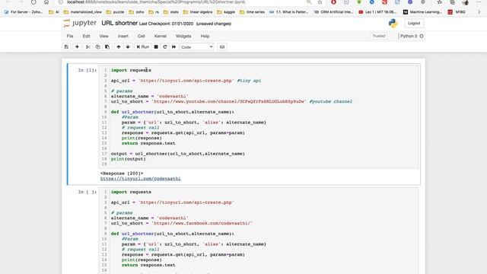Select the empty In [ ] cell prompt

(x=87, y=192)
